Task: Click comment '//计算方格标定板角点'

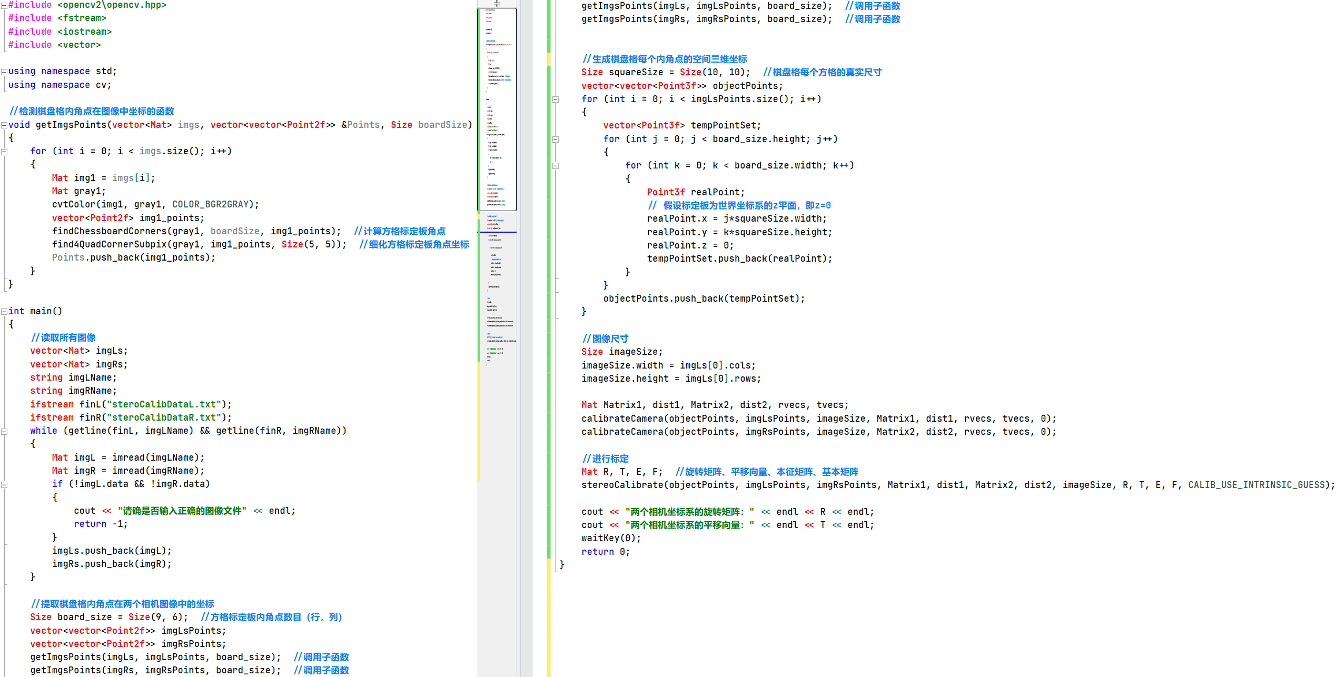Action: coord(400,231)
